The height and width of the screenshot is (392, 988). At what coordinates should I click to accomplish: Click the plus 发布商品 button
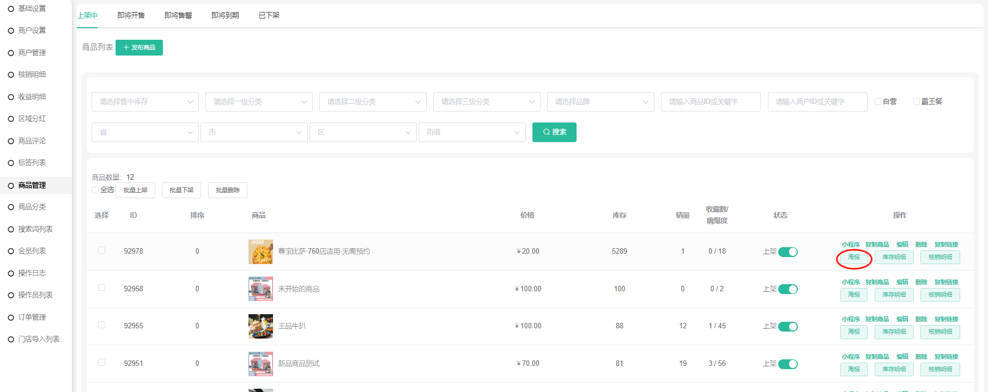[x=139, y=48]
